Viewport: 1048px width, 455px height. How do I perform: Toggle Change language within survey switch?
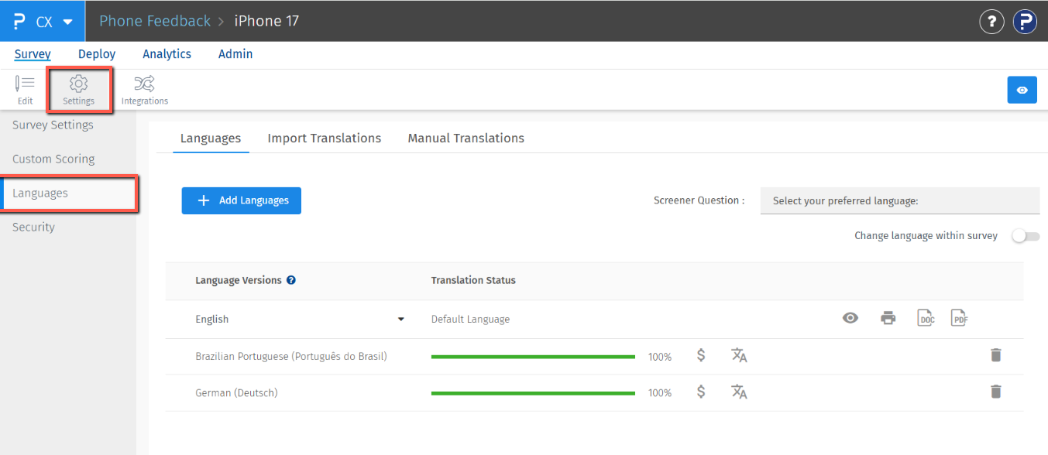click(1026, 236)
